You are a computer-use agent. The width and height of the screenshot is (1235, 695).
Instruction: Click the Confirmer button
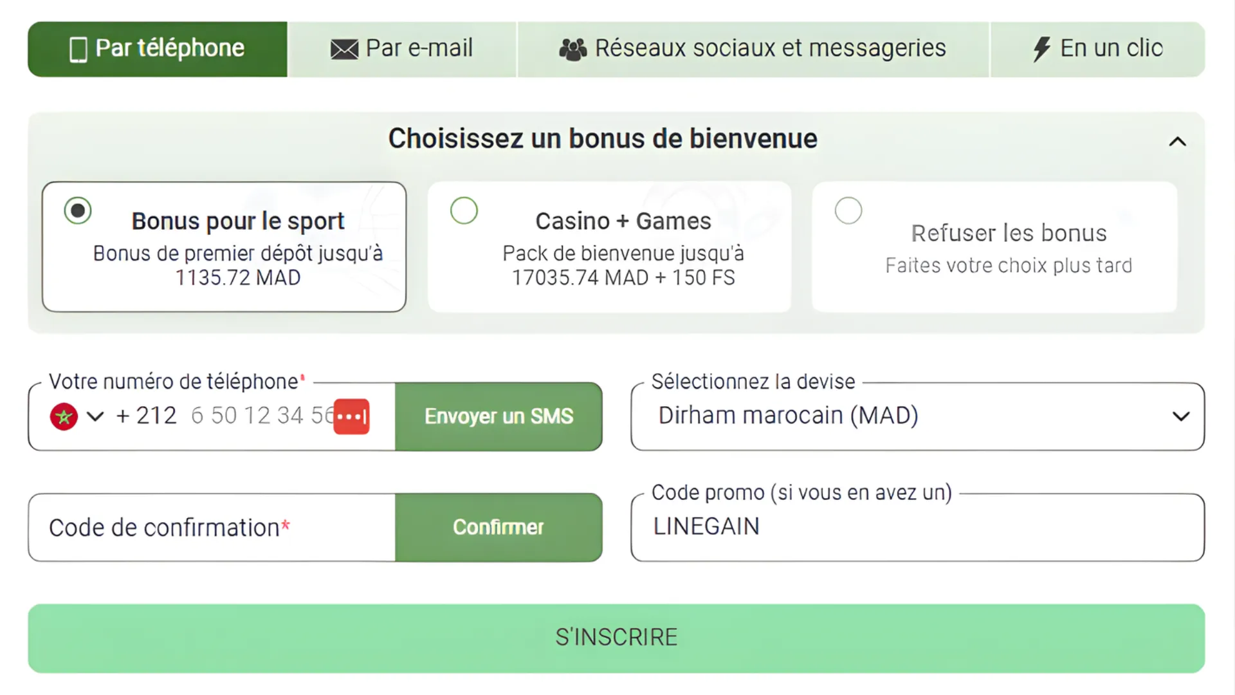(499, 527)
